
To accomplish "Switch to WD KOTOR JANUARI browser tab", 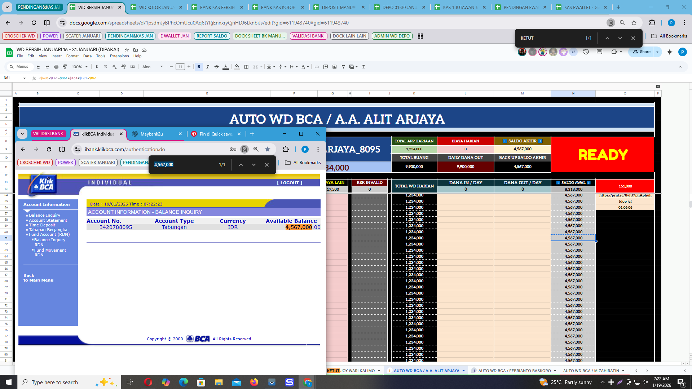I will (x=157, y=7).
